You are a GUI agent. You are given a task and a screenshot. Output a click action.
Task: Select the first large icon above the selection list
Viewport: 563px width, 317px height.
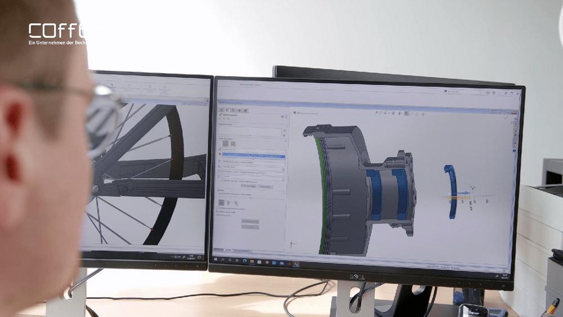pyautogui.click(x=224, y=143)
